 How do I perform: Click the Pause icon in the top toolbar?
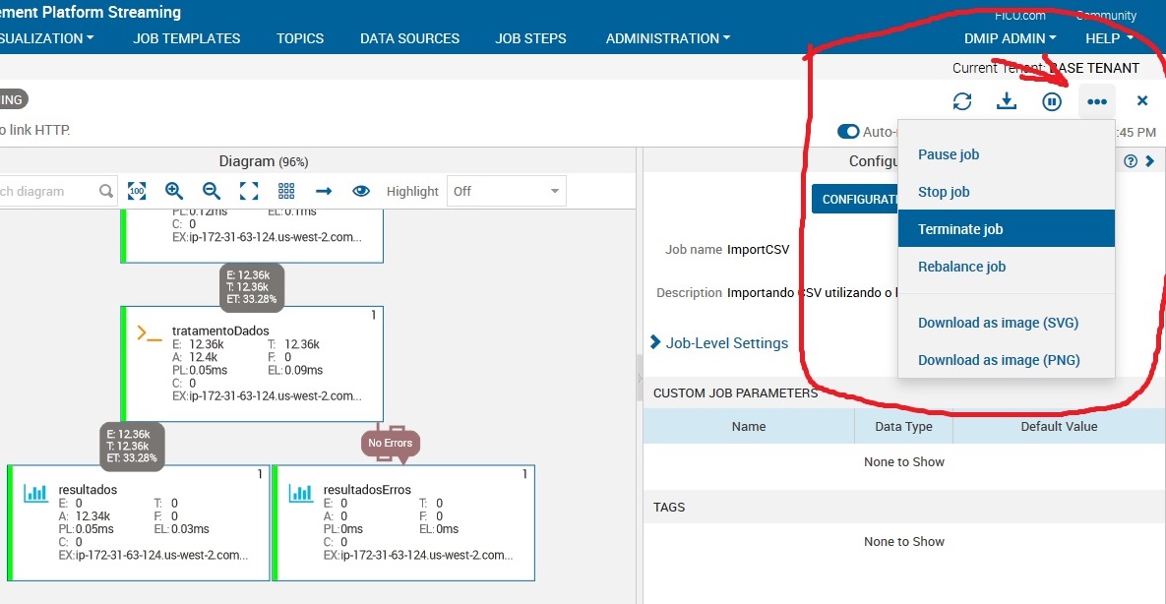click(1051, 100)
